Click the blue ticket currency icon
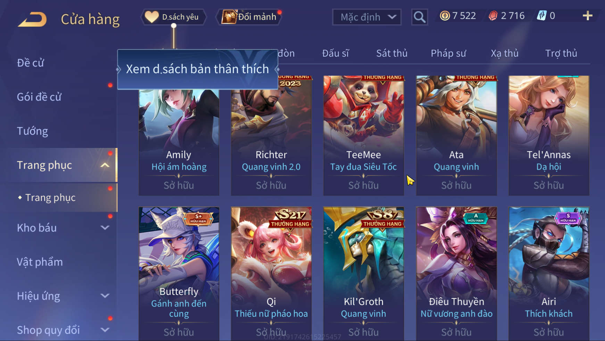The height and width of the screenshot is (341, 605). [542, 16]
